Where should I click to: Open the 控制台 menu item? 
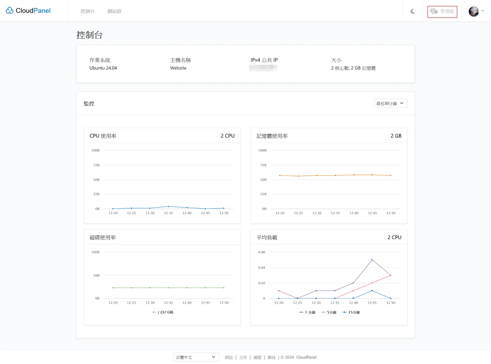pyautogui.click(x=87, y=11)
